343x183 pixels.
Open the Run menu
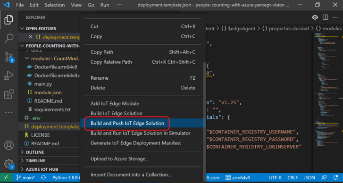[105, 5]
